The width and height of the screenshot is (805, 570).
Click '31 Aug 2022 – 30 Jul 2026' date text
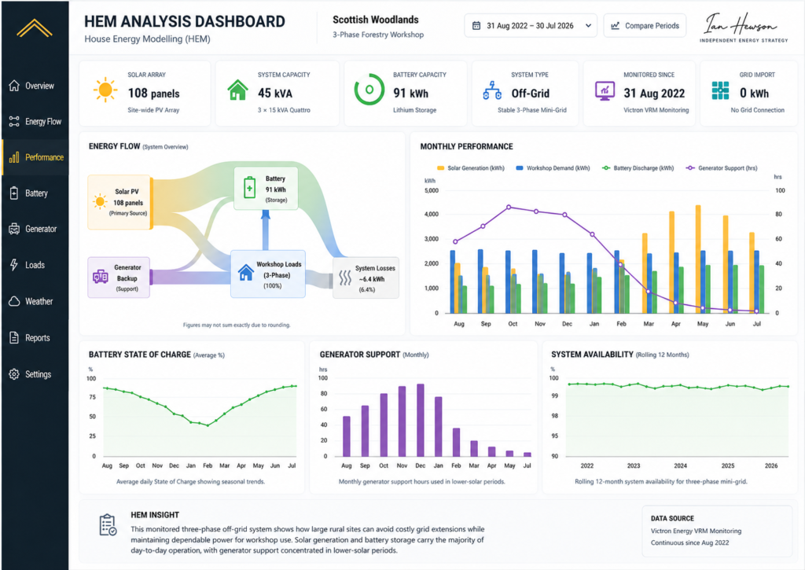tap(530, 26)
